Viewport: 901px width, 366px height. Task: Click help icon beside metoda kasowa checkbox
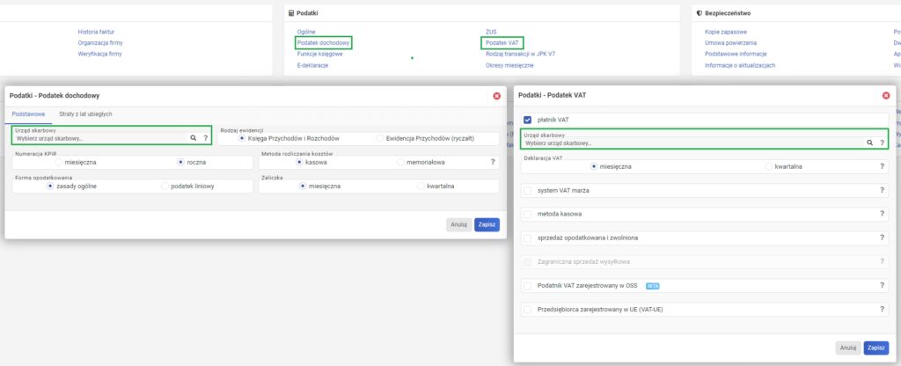point(882,214)
